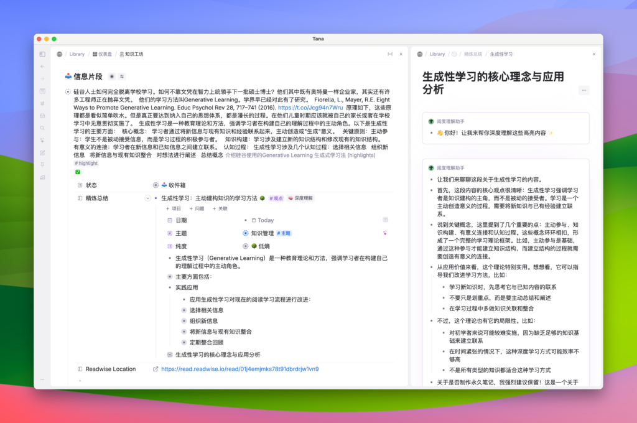This screenshot has height=423, width=637.
Task: Open 生成性学习 breadcrumb in the right panel
Action: [501, 54]
